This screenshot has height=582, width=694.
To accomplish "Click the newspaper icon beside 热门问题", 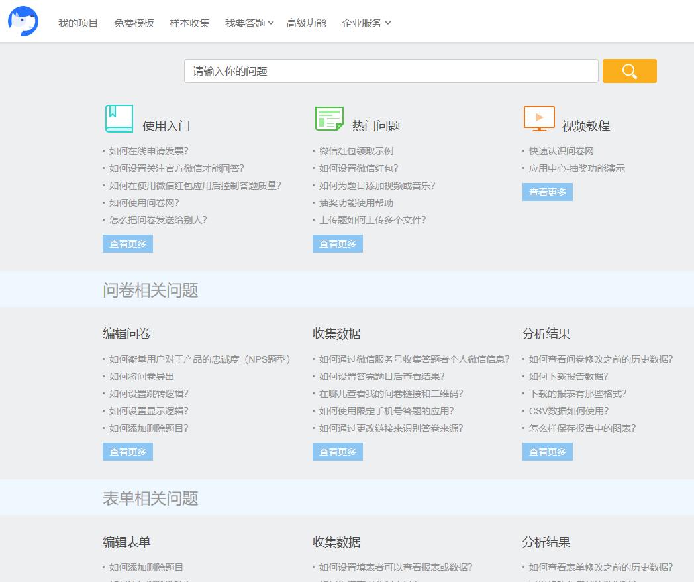I will pyautogui.click(x=329, y=118).
